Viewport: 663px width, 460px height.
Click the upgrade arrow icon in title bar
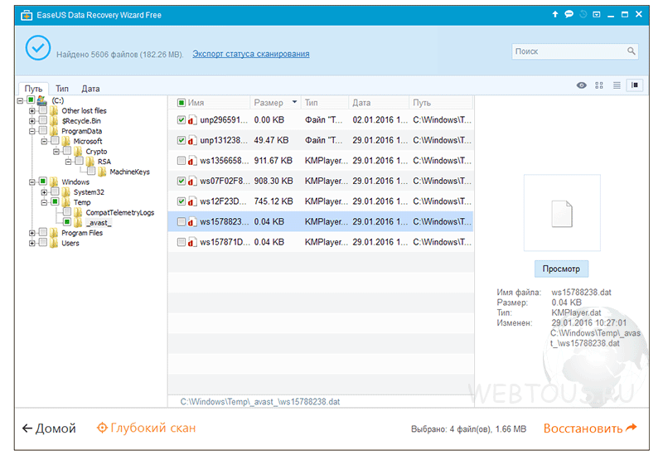[555, 14]
